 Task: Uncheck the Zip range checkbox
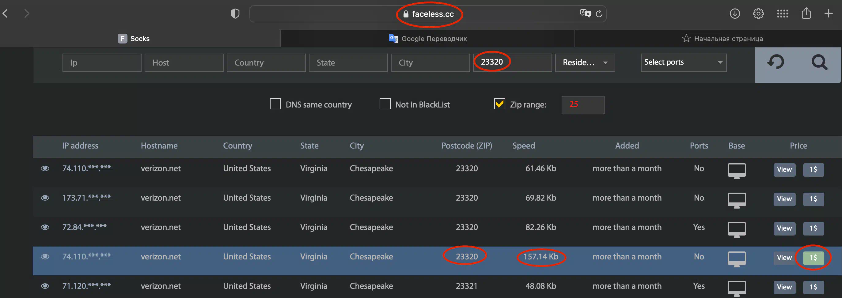[x=499, y=104]
